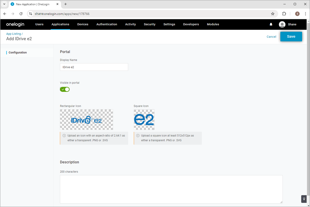Select the Configuration sidebar tab
310x207 pixels.
click(18, 52)
